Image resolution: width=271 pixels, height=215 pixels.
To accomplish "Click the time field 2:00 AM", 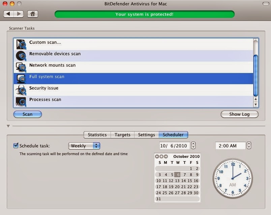I will click(x=231, y=146).
